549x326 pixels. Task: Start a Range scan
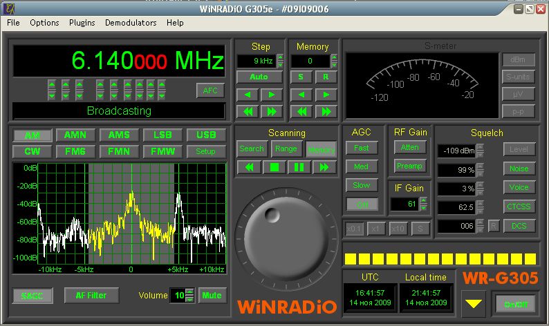pyautogui.click(x=286, y=148)
